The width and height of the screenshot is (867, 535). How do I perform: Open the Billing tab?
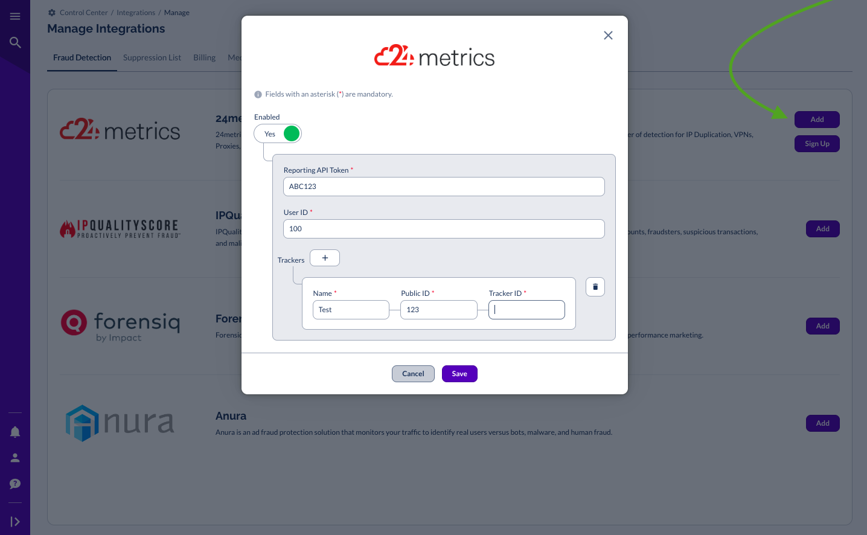(x=204, y=58)
